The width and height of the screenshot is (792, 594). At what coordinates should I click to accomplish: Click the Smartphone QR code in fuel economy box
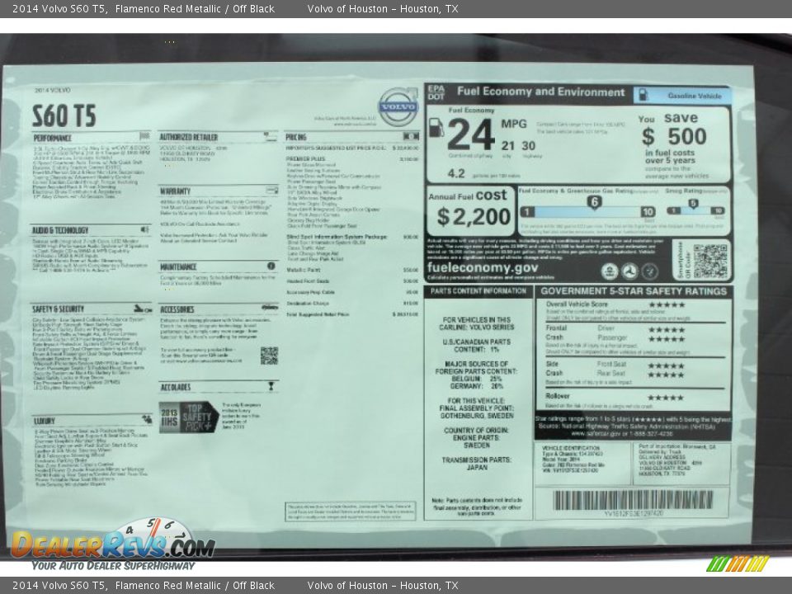click(x=709, y=261)
